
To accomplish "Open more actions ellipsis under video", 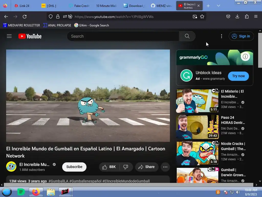I will [x=165, y=167].
